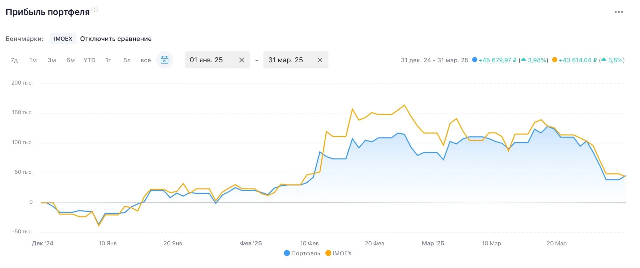640x268 pixels.
Task: Choose the 6м period
Action: [x=70, y=60]
